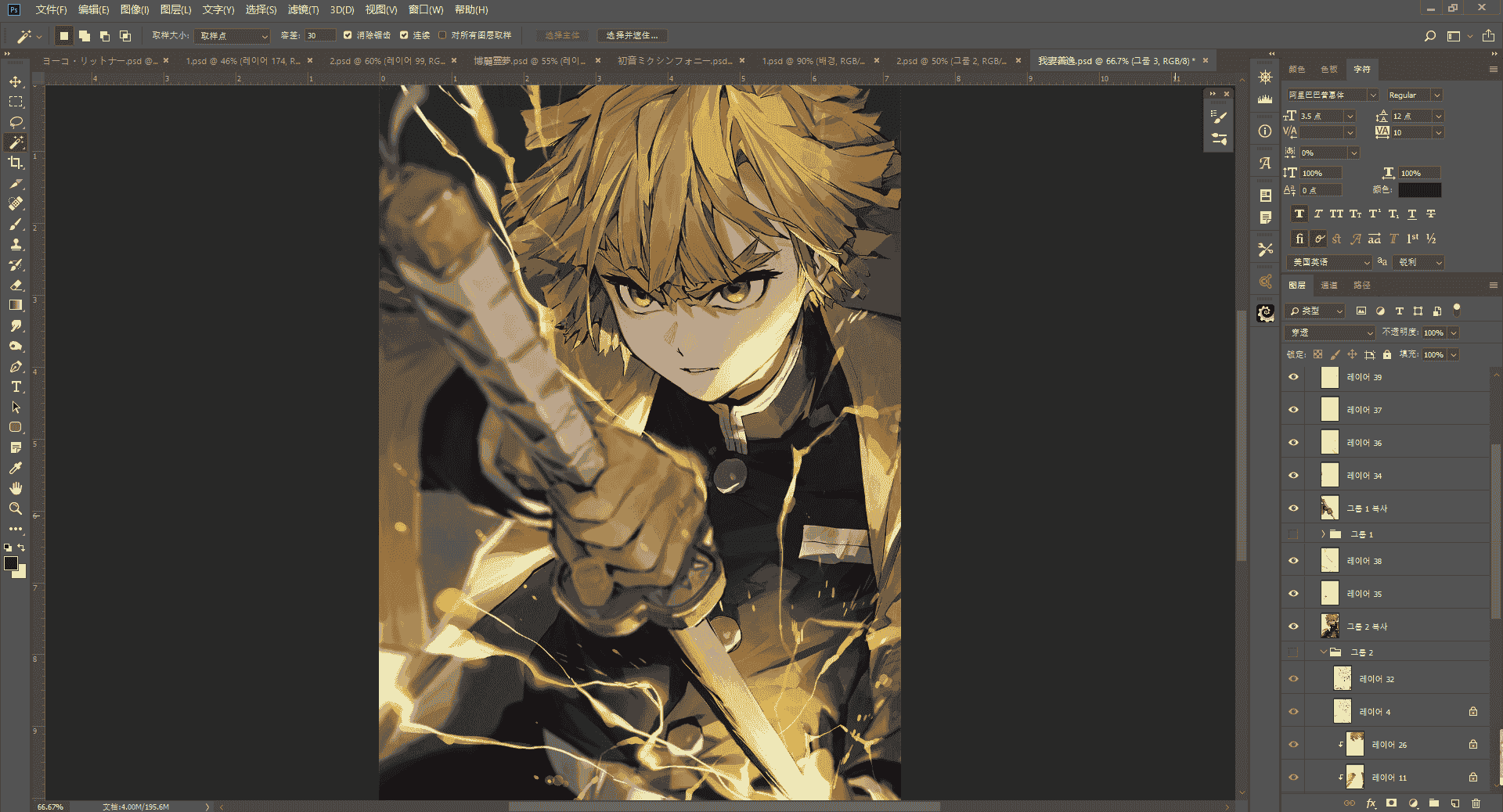Select the Clone Stamp tool
Screen dimensions: 1503x812
pyautogui.click(x=16, y=244)
